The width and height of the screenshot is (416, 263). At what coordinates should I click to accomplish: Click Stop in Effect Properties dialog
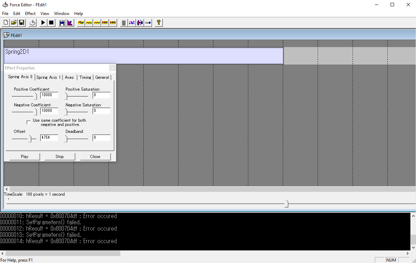point(60,157)
